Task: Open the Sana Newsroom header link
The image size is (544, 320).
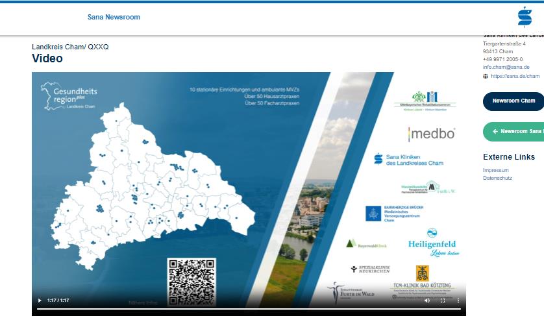Action: (x=114, y=17)
